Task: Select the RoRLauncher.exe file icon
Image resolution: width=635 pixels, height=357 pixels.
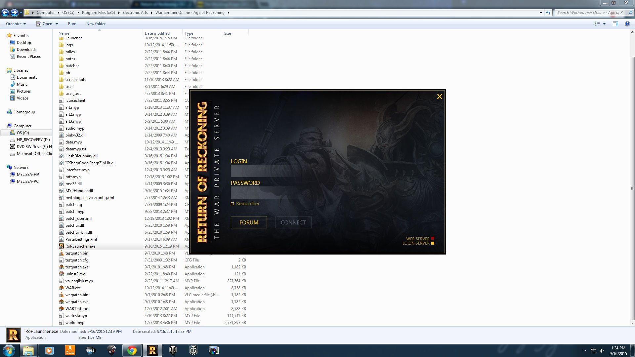Action: (61, 246)
